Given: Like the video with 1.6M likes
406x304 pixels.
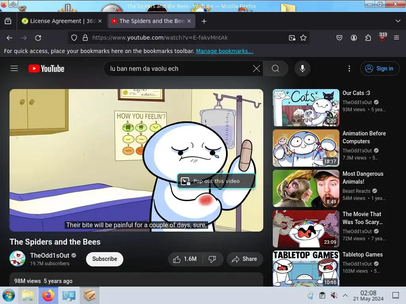Looking at the screenshot, I should 185,259.
